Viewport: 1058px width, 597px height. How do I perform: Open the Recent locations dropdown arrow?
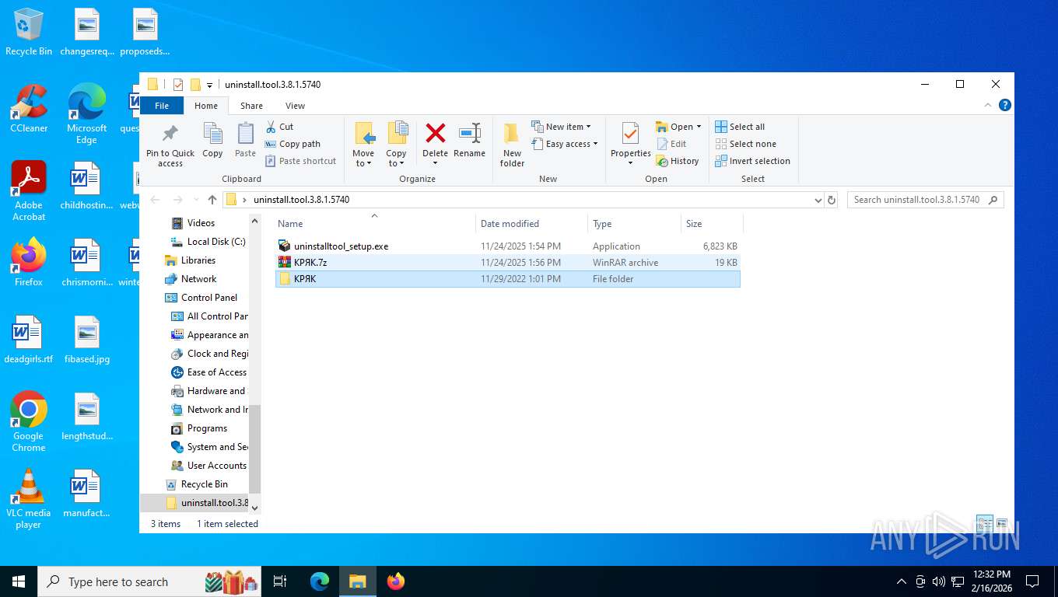click(x=194, y=201)
